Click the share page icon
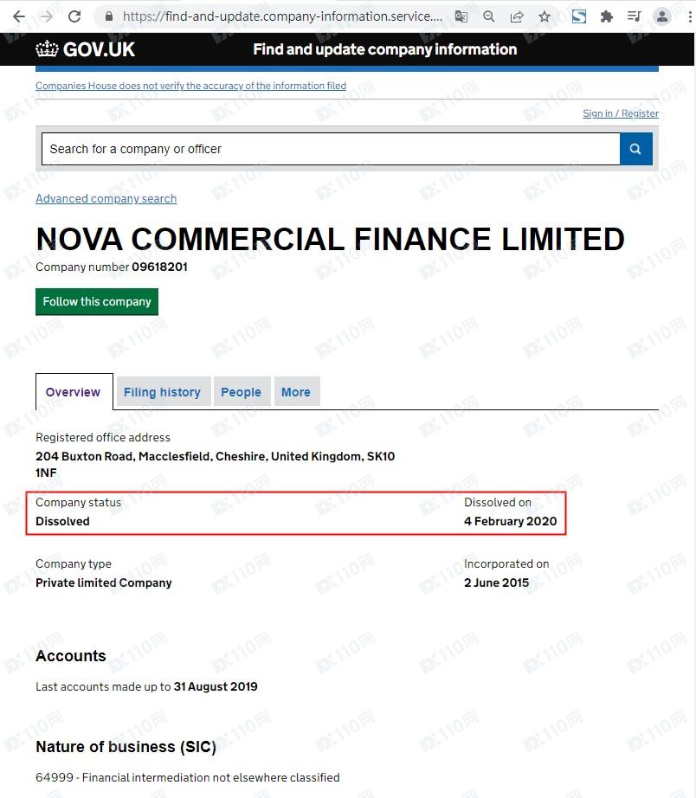The image size is (696, 798). point(517,16)
